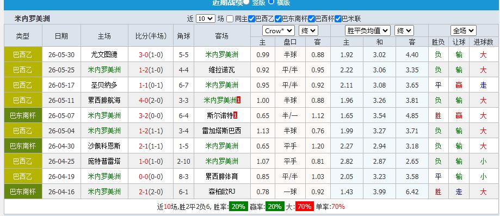Click 巴东南杯 league label on 26-04-16 row
The width and height of the screenshot is (500, 216).
[23, 192]
